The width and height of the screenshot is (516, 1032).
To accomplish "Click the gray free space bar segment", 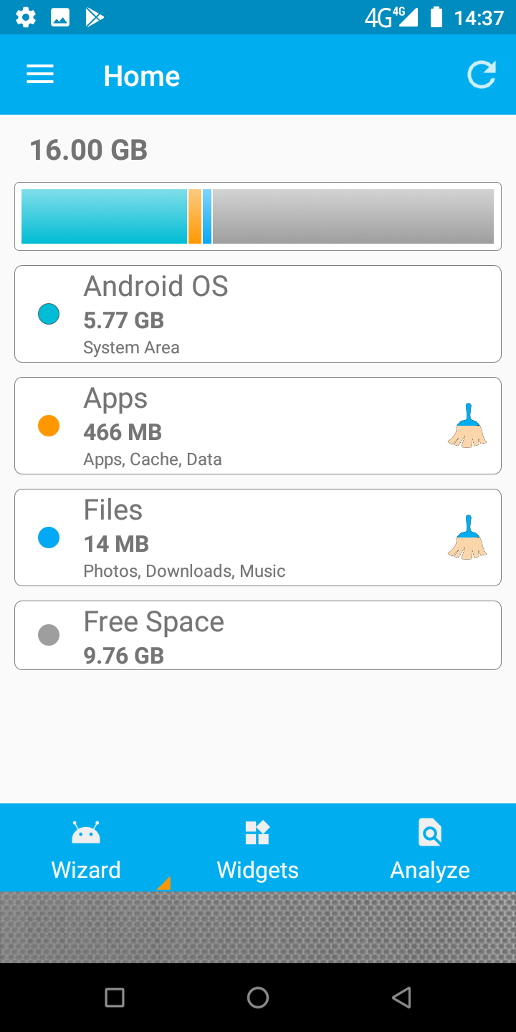I will tap(353, 216).
